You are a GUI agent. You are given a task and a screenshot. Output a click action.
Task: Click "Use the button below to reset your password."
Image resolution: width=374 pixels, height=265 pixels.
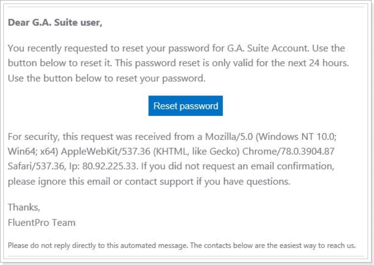(107, 79)
